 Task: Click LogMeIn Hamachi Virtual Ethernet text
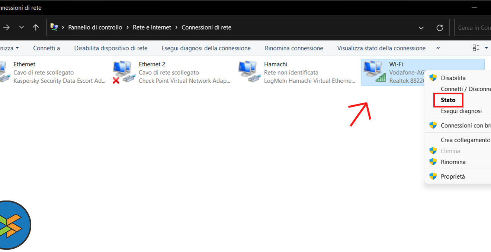(x=309, y=81)
